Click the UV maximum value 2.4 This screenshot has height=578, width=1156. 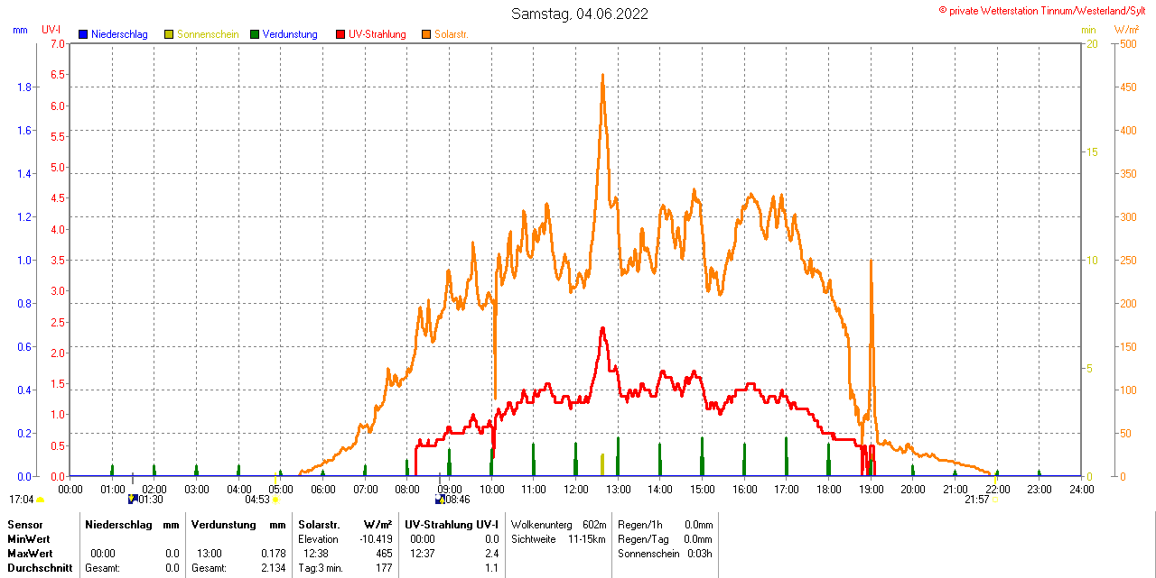tap(492, 554)
